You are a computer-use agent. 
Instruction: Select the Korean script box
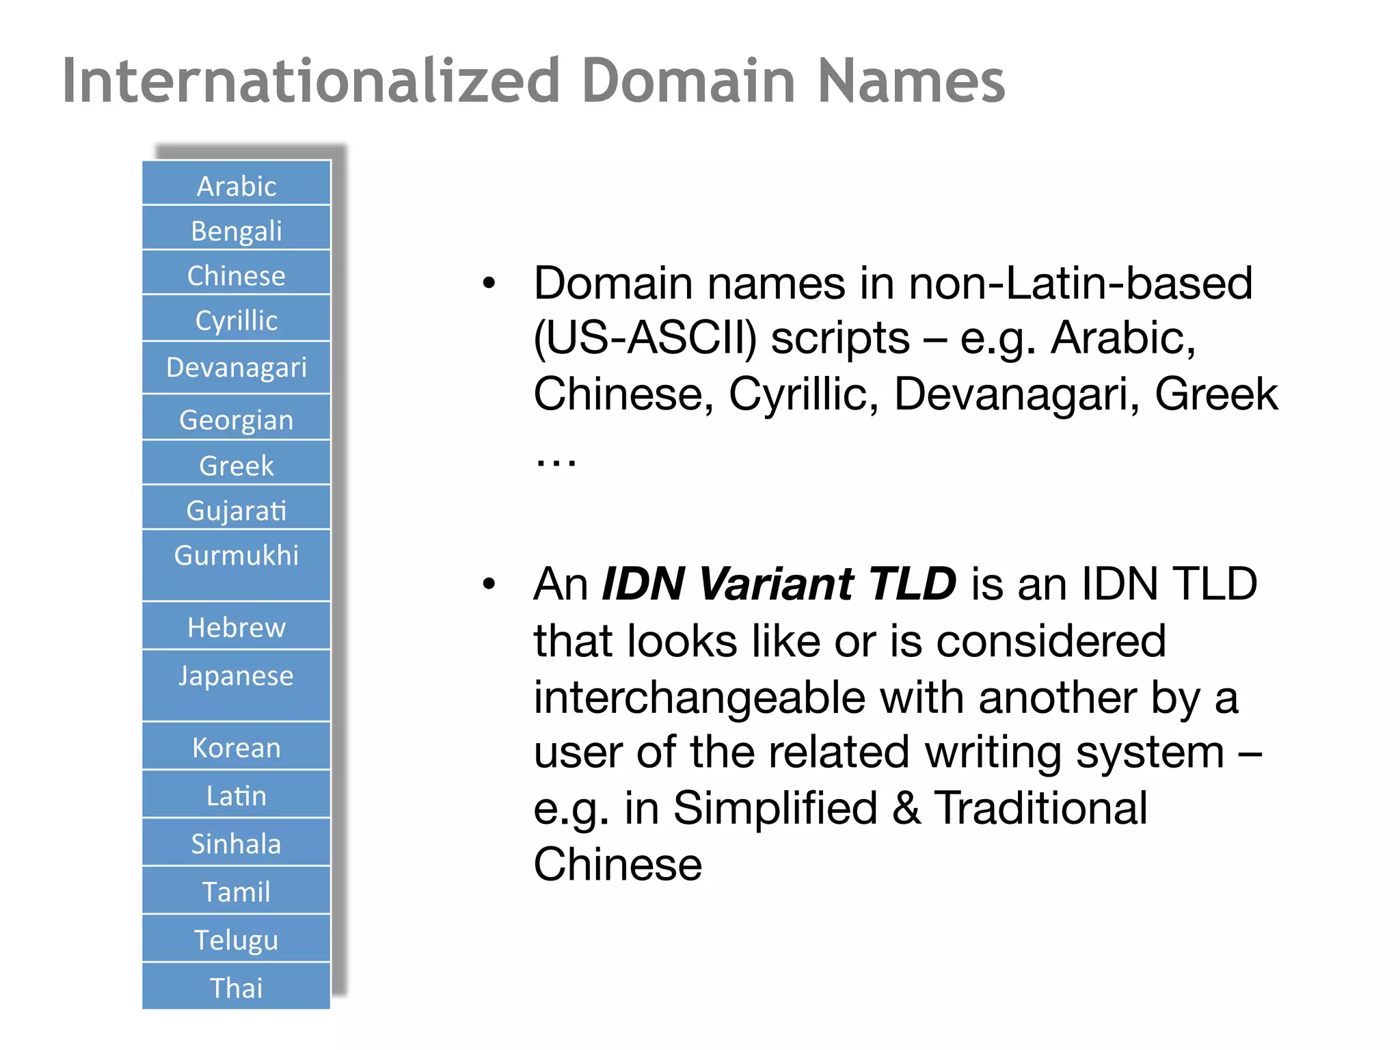click(x=237, y=746)
